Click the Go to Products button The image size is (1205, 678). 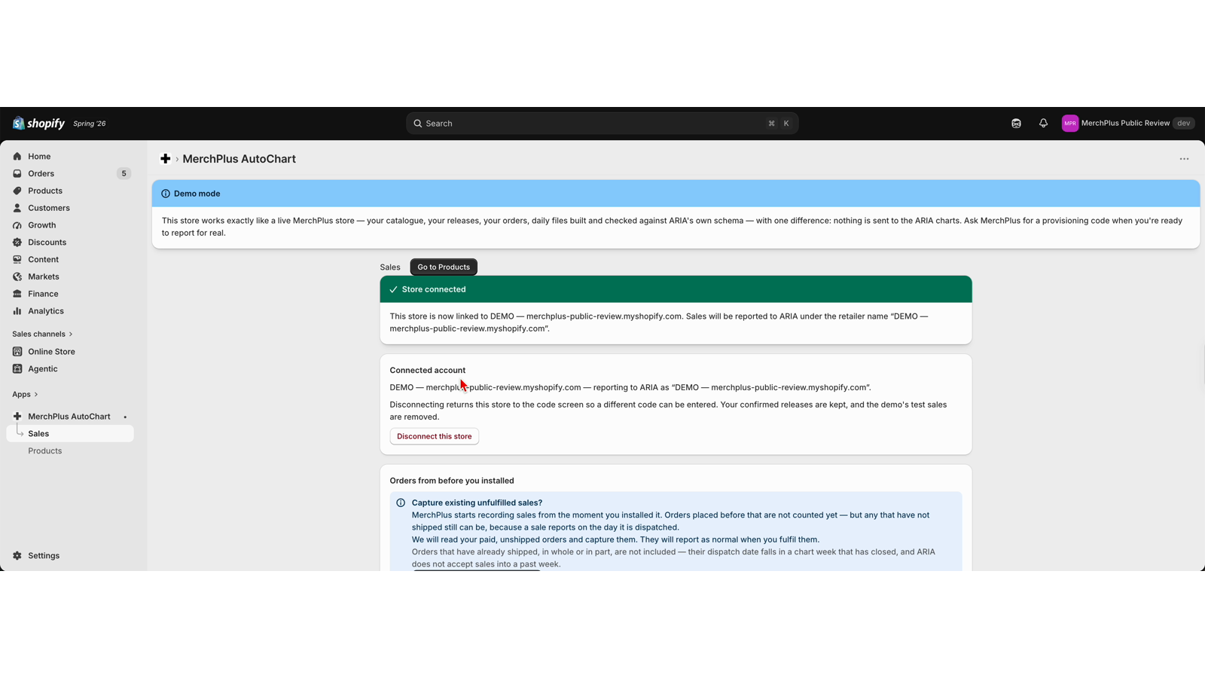coord(444,267)
